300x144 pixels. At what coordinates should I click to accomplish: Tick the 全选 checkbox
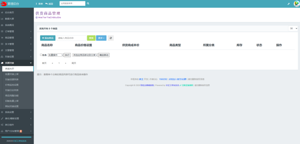pos(41,55)
